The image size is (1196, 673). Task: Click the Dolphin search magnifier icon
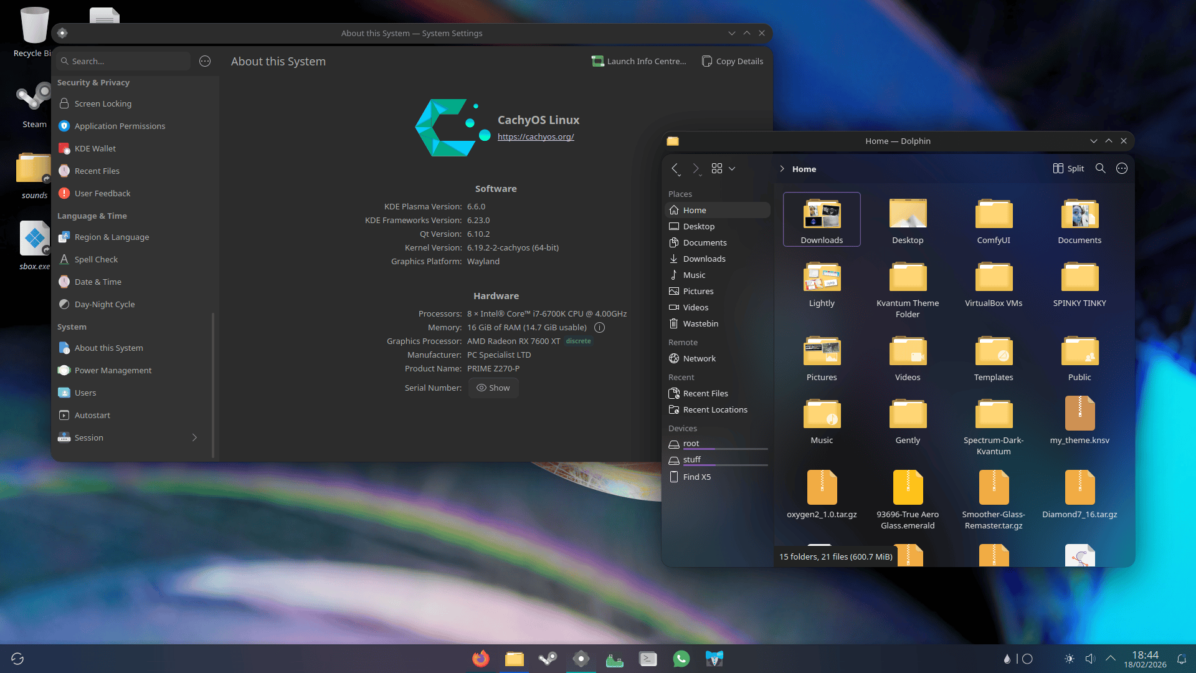coord(1101,168)
